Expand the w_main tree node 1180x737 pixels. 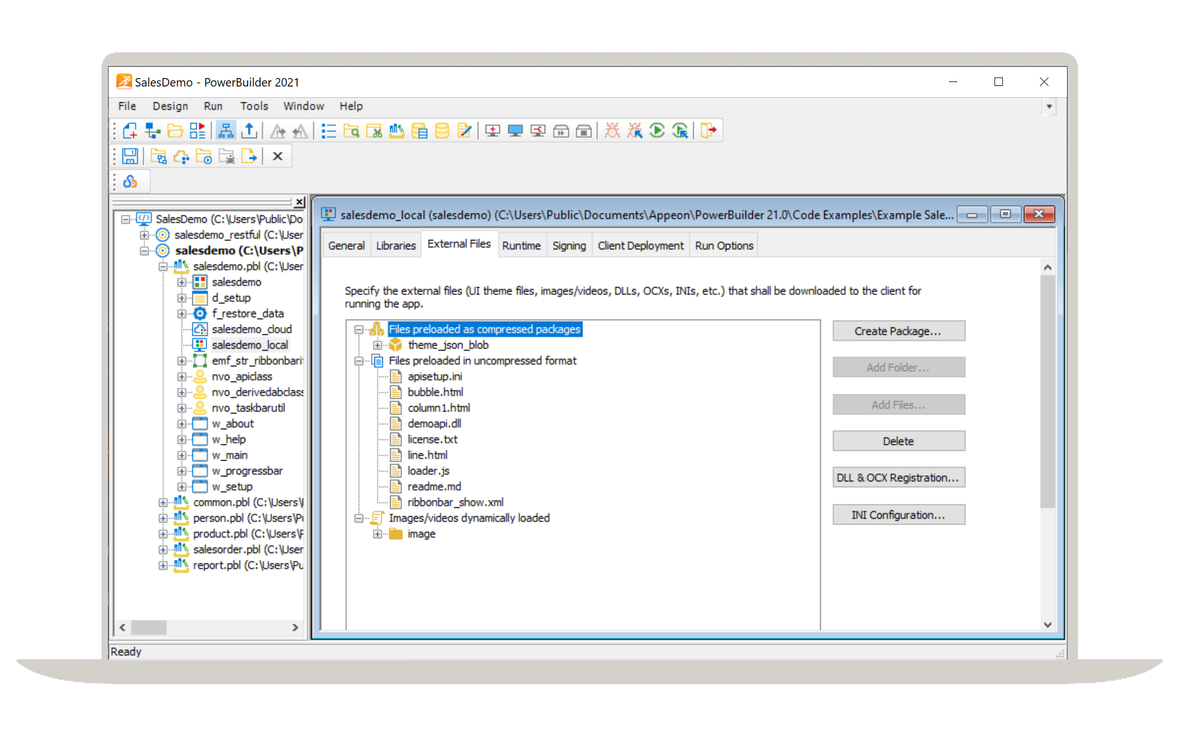[x=182, y=455]
